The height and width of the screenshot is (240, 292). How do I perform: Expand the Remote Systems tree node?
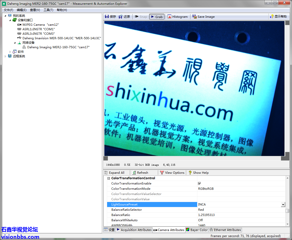[x=5, y=56]
